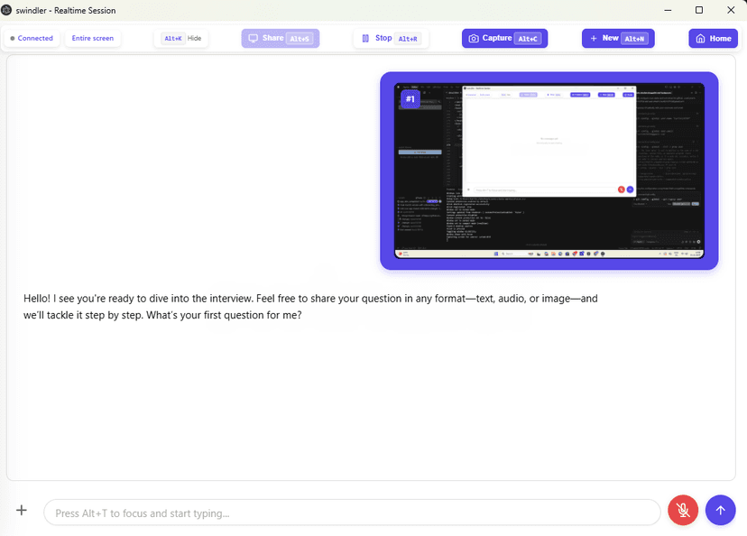Click the Connected status indicator
Image resolution: width=747 pixels, height=536 pixels.
[32, 39]
